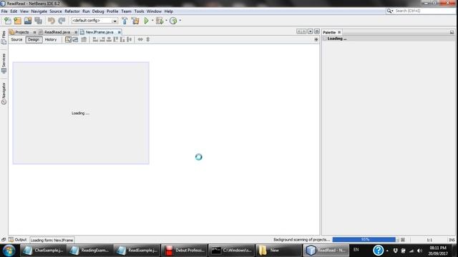Click the Clean and Build Project icon
The height and width of the screenshot is (257, 458).
click(135, 21)
